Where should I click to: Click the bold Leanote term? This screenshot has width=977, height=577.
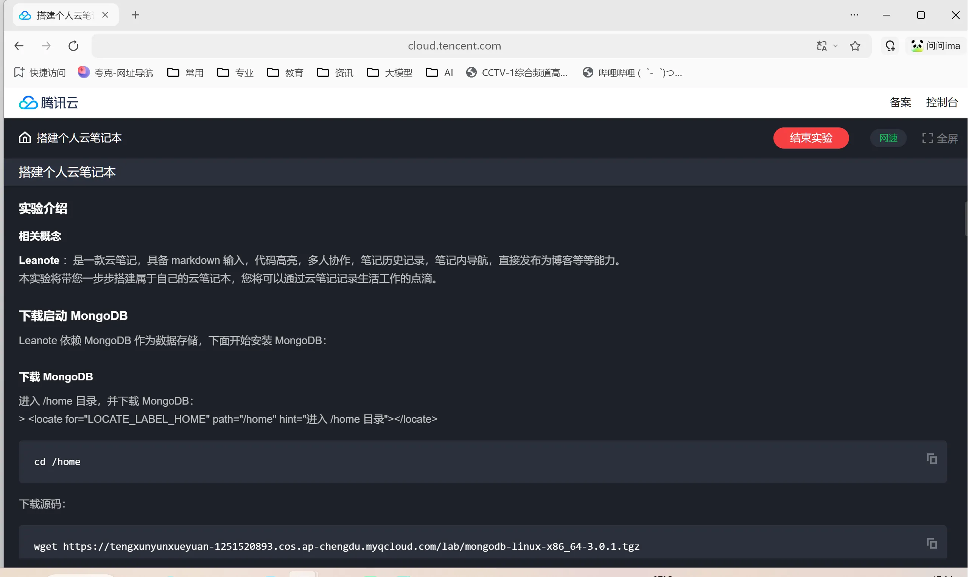pyautogui.click(x=39, y=260)
